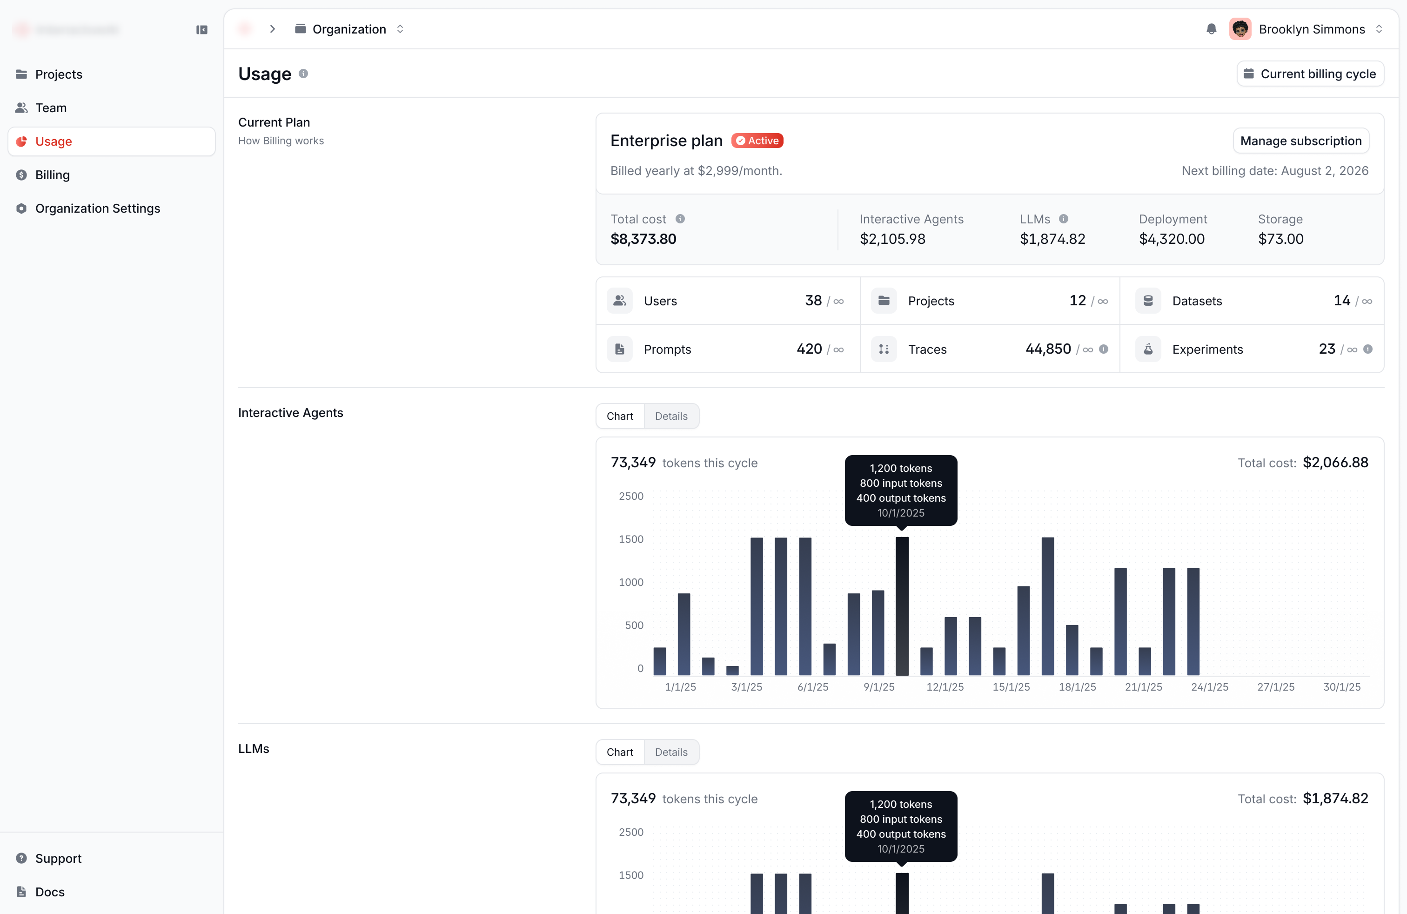Click the Experiments flask icon tile
Viewport: 1407px width, 914px height.
1148,349
